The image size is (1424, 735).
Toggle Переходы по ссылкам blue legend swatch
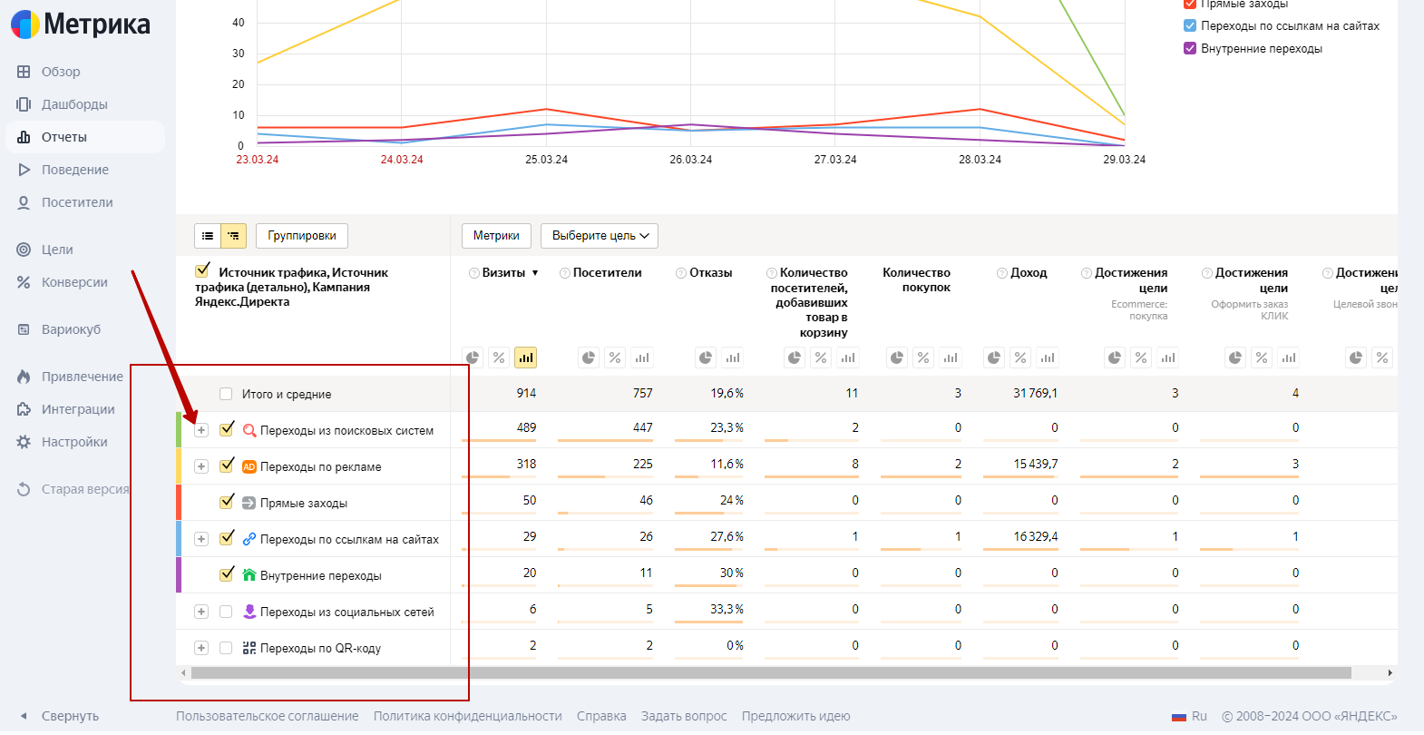click(1190, 25)
